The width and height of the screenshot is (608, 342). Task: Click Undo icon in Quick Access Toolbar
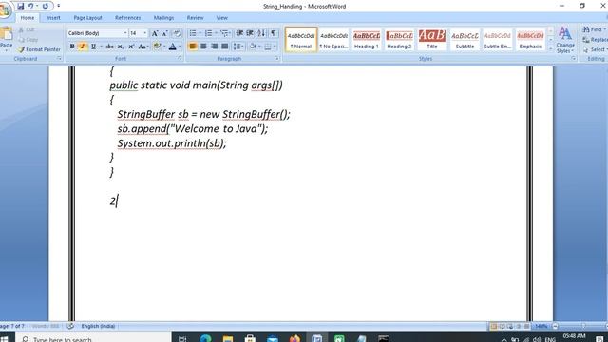(30, 6)
